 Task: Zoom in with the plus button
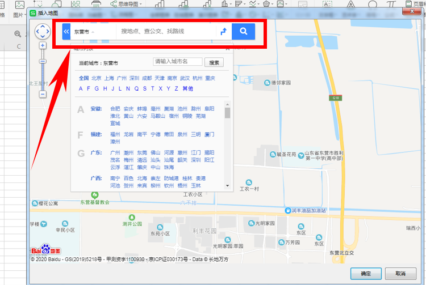[x=43, y=45]
